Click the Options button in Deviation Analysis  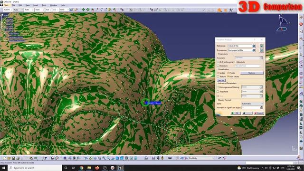(x=252, y=73)
